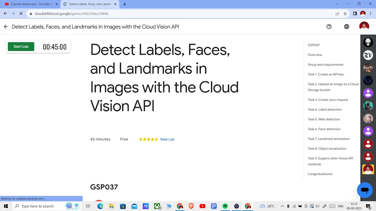The height and width of the screenshot is (211, 376).
Task: Open File Explorer from taskbar
Action: coord(111,206)
